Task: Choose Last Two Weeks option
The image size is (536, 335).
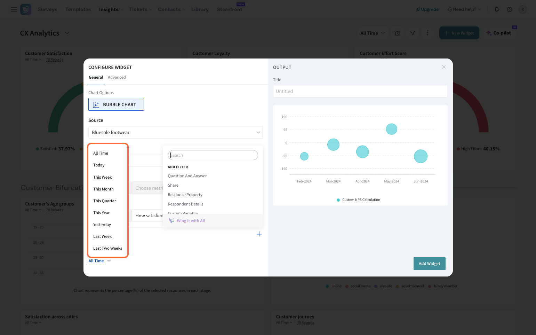Action: click(x=107, y=248)
